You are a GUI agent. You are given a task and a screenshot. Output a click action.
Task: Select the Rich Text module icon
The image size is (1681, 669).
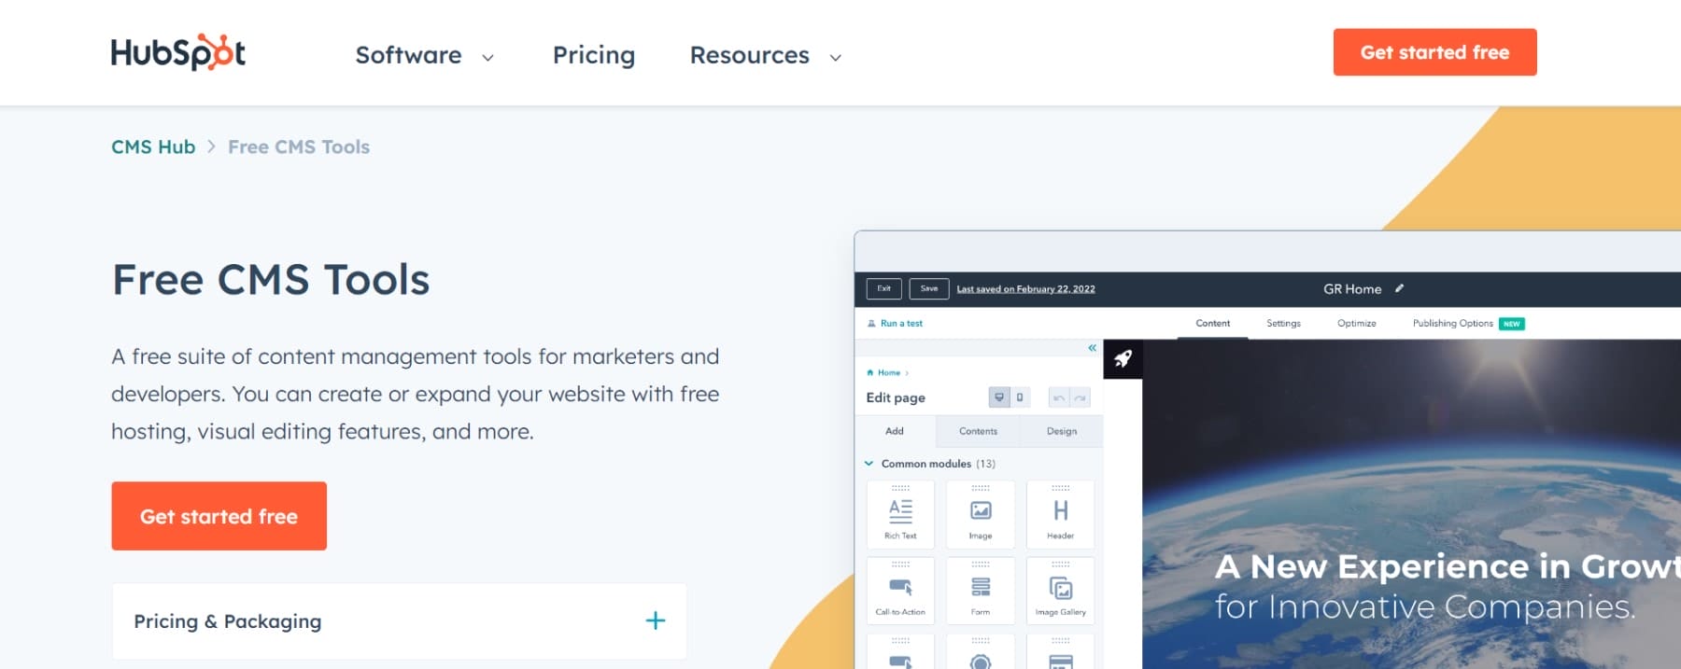(x=900, y=514)
